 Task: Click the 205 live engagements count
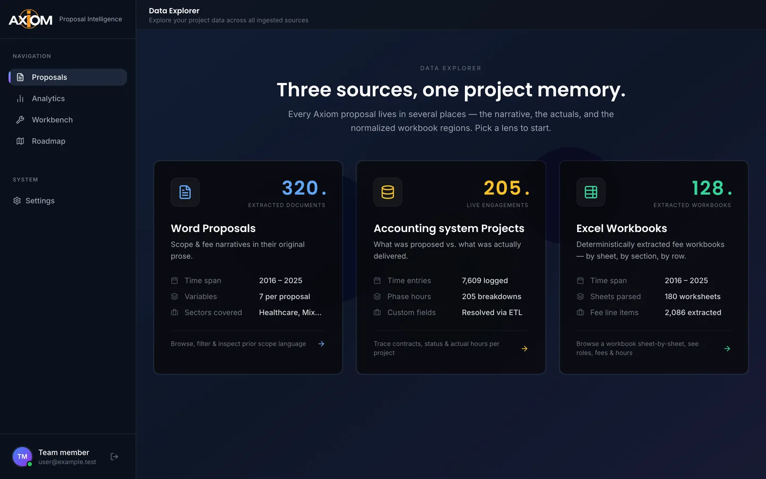click(x=506, y=188)
